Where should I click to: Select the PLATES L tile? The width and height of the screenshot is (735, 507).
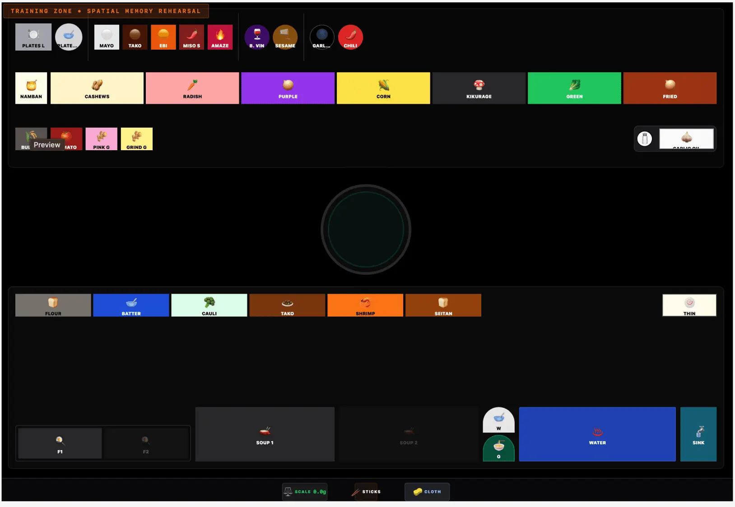click(x=33, y=37)
